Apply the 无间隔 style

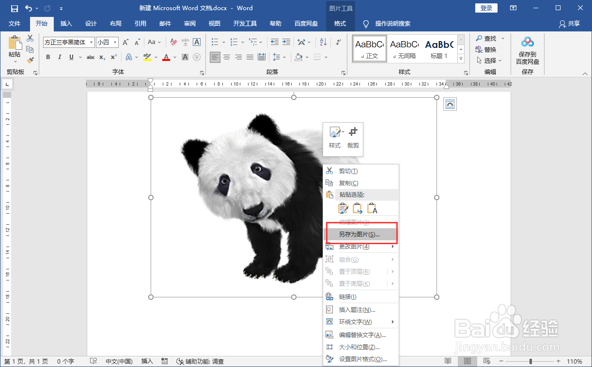click(x=404, y=49)
